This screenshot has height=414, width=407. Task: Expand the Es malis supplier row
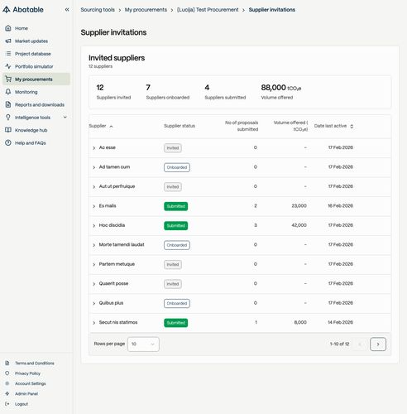click(x=93, y=206)
